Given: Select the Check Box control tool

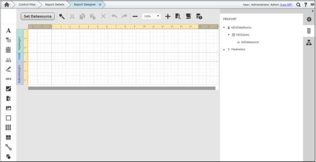Looking at the screenshot, I should [8, 89].
